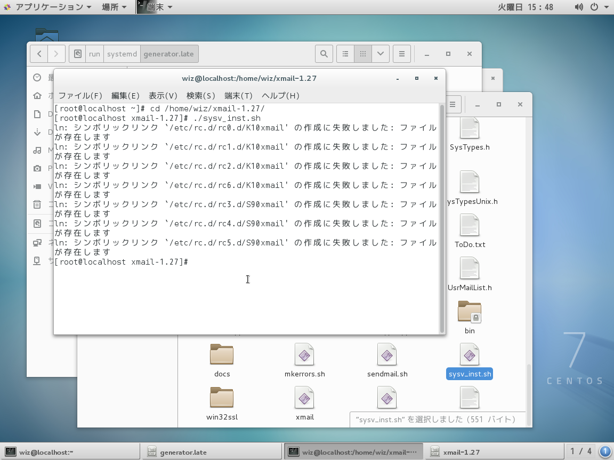Select the locked bin folder

point(470,317)
